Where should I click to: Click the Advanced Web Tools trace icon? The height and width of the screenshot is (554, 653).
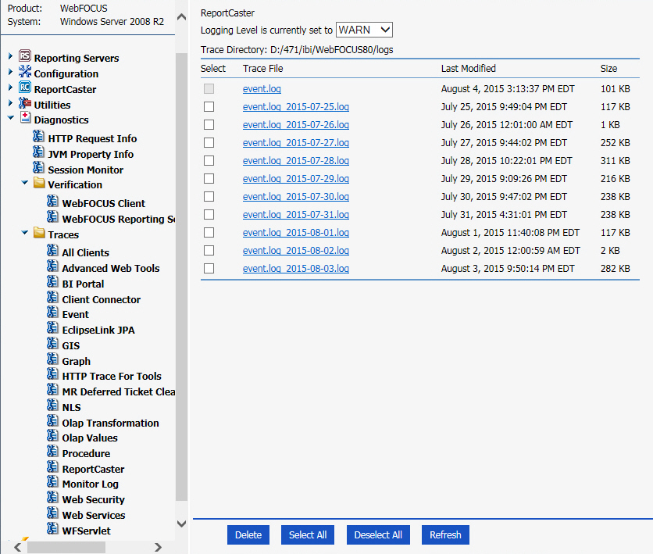(52, 266)
